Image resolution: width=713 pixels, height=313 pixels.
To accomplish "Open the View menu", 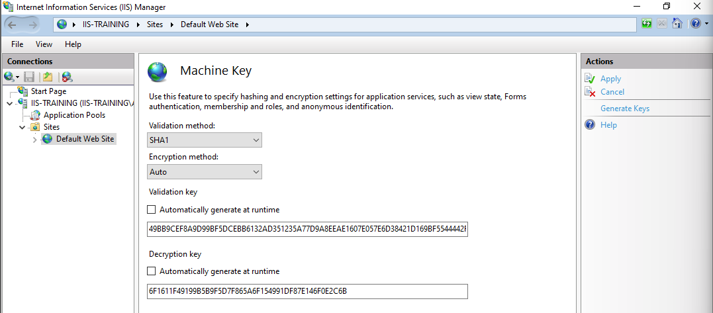I will tap(44, 44).
